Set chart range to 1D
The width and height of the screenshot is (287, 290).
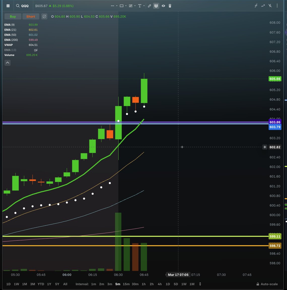pos(9,284)
